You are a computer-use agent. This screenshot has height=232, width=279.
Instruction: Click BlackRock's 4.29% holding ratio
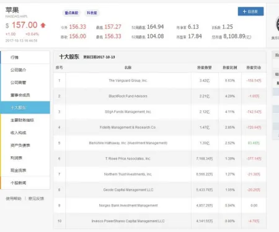230,96
